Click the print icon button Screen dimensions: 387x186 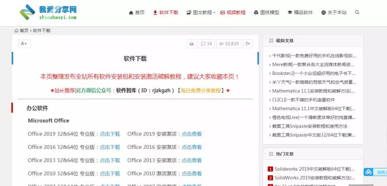pos(192,44)
